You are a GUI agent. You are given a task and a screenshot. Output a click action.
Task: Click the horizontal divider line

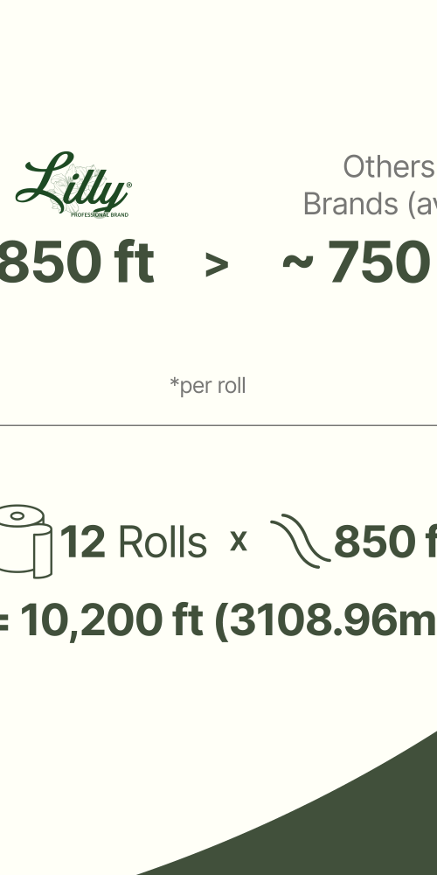click(218, 425)
